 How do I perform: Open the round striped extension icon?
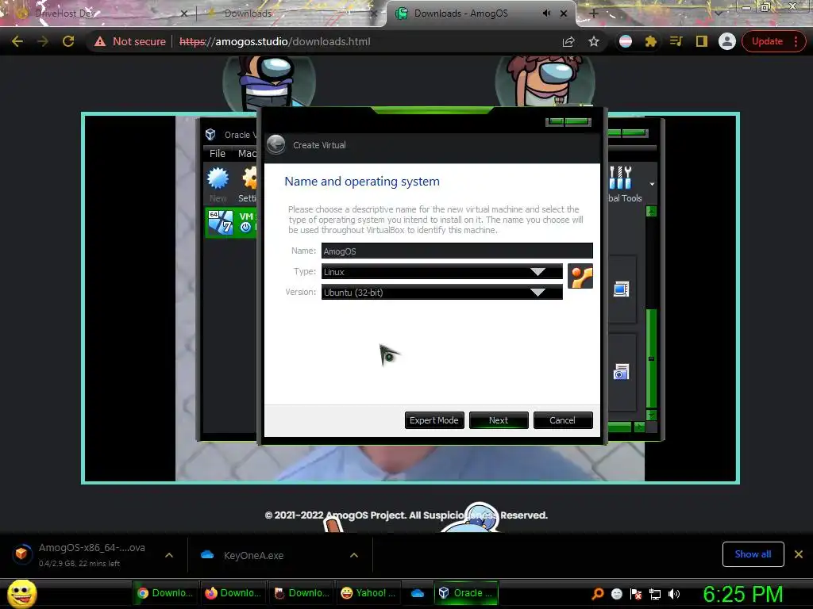click(x=626, y=41)
